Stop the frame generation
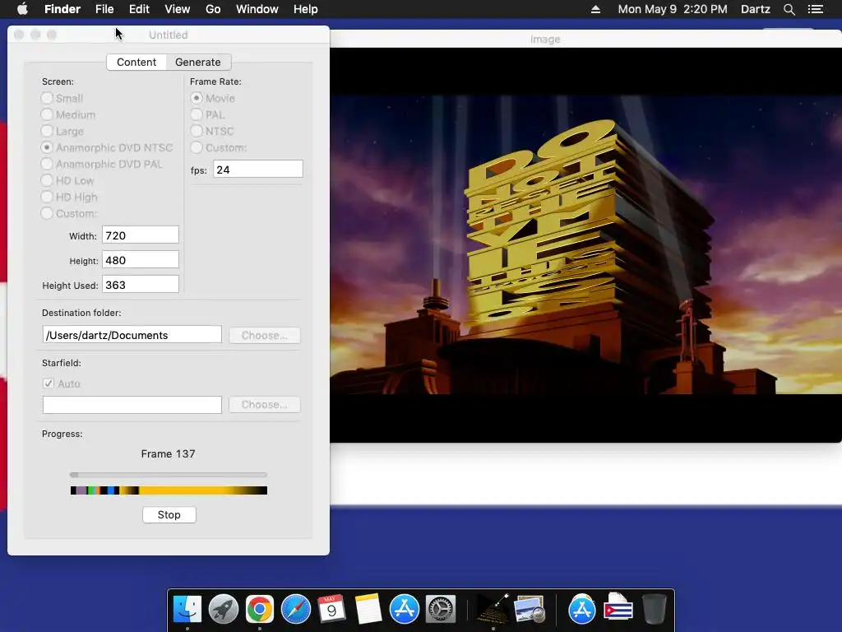This screenshot has width=842, height=632. click(169, 515)
